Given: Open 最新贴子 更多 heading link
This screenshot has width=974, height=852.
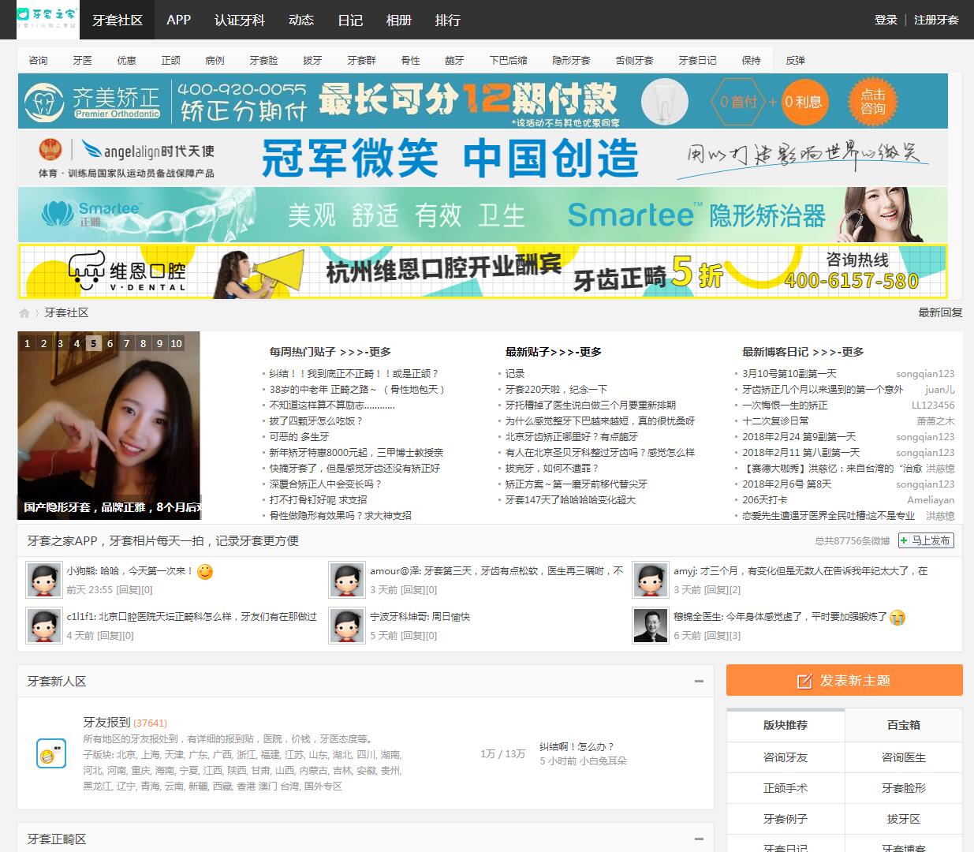Looking at the screenshot, I should pos(554,352).
